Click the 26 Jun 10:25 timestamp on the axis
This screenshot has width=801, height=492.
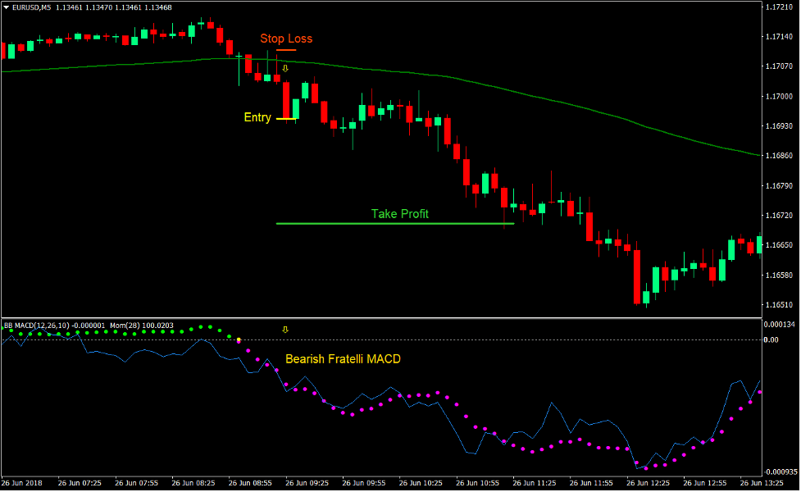click(420, 485)
